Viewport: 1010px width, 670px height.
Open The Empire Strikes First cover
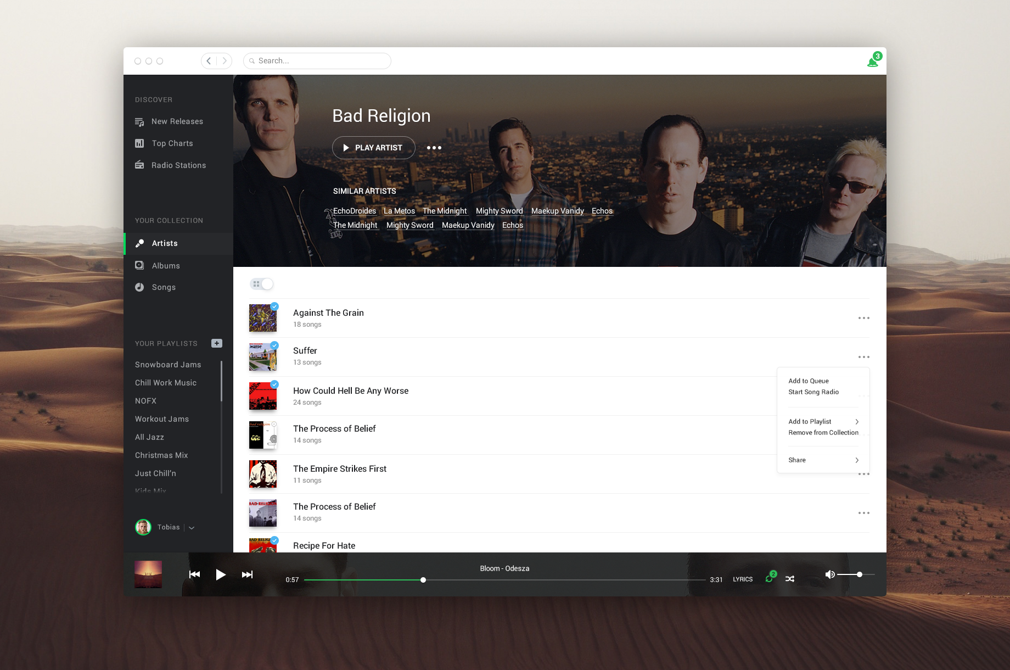pyautogui.click(x=263, y=474)
